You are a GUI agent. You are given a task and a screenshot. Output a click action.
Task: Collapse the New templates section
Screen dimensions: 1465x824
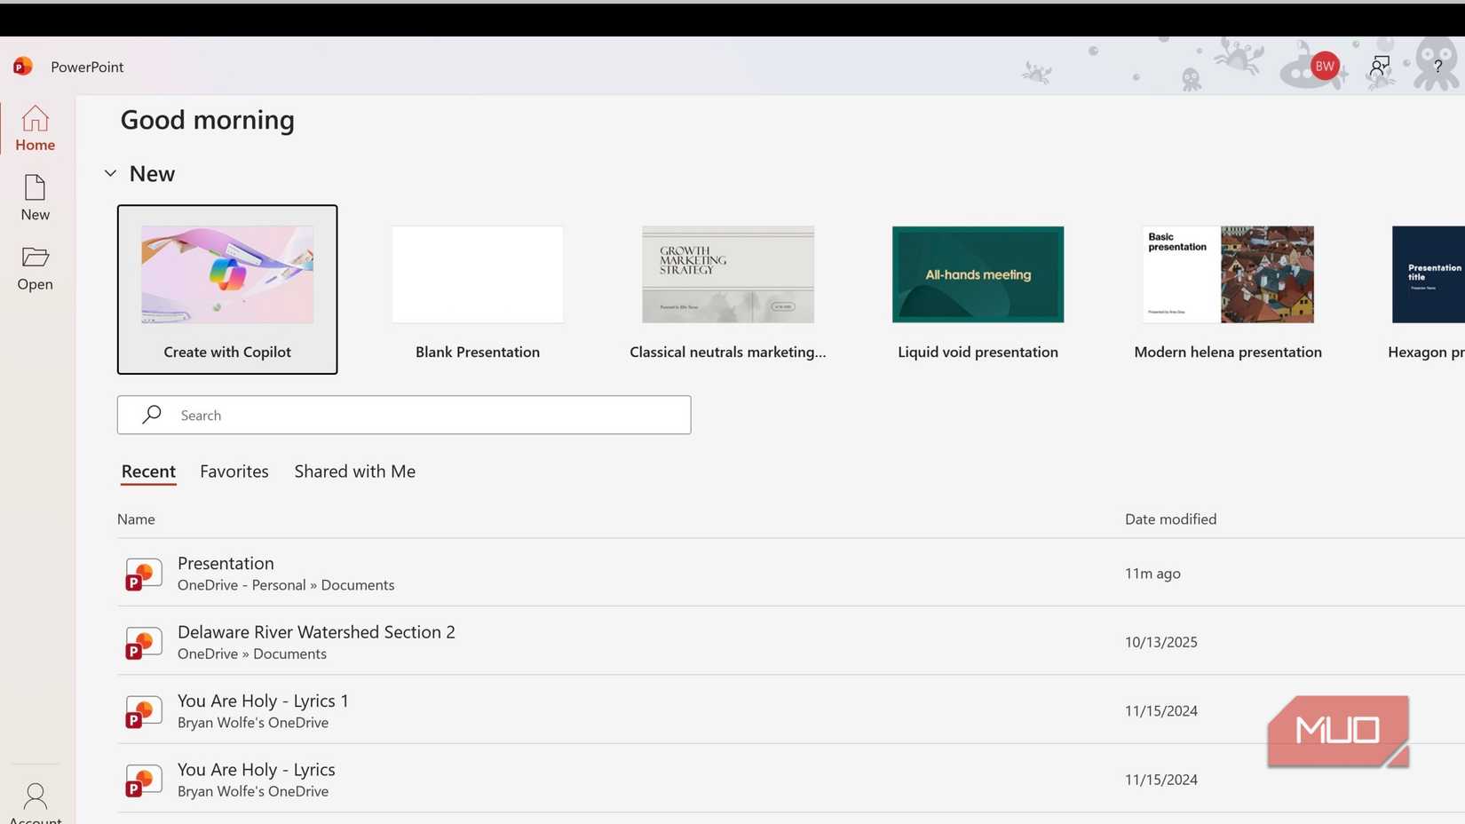click(109, 172)
